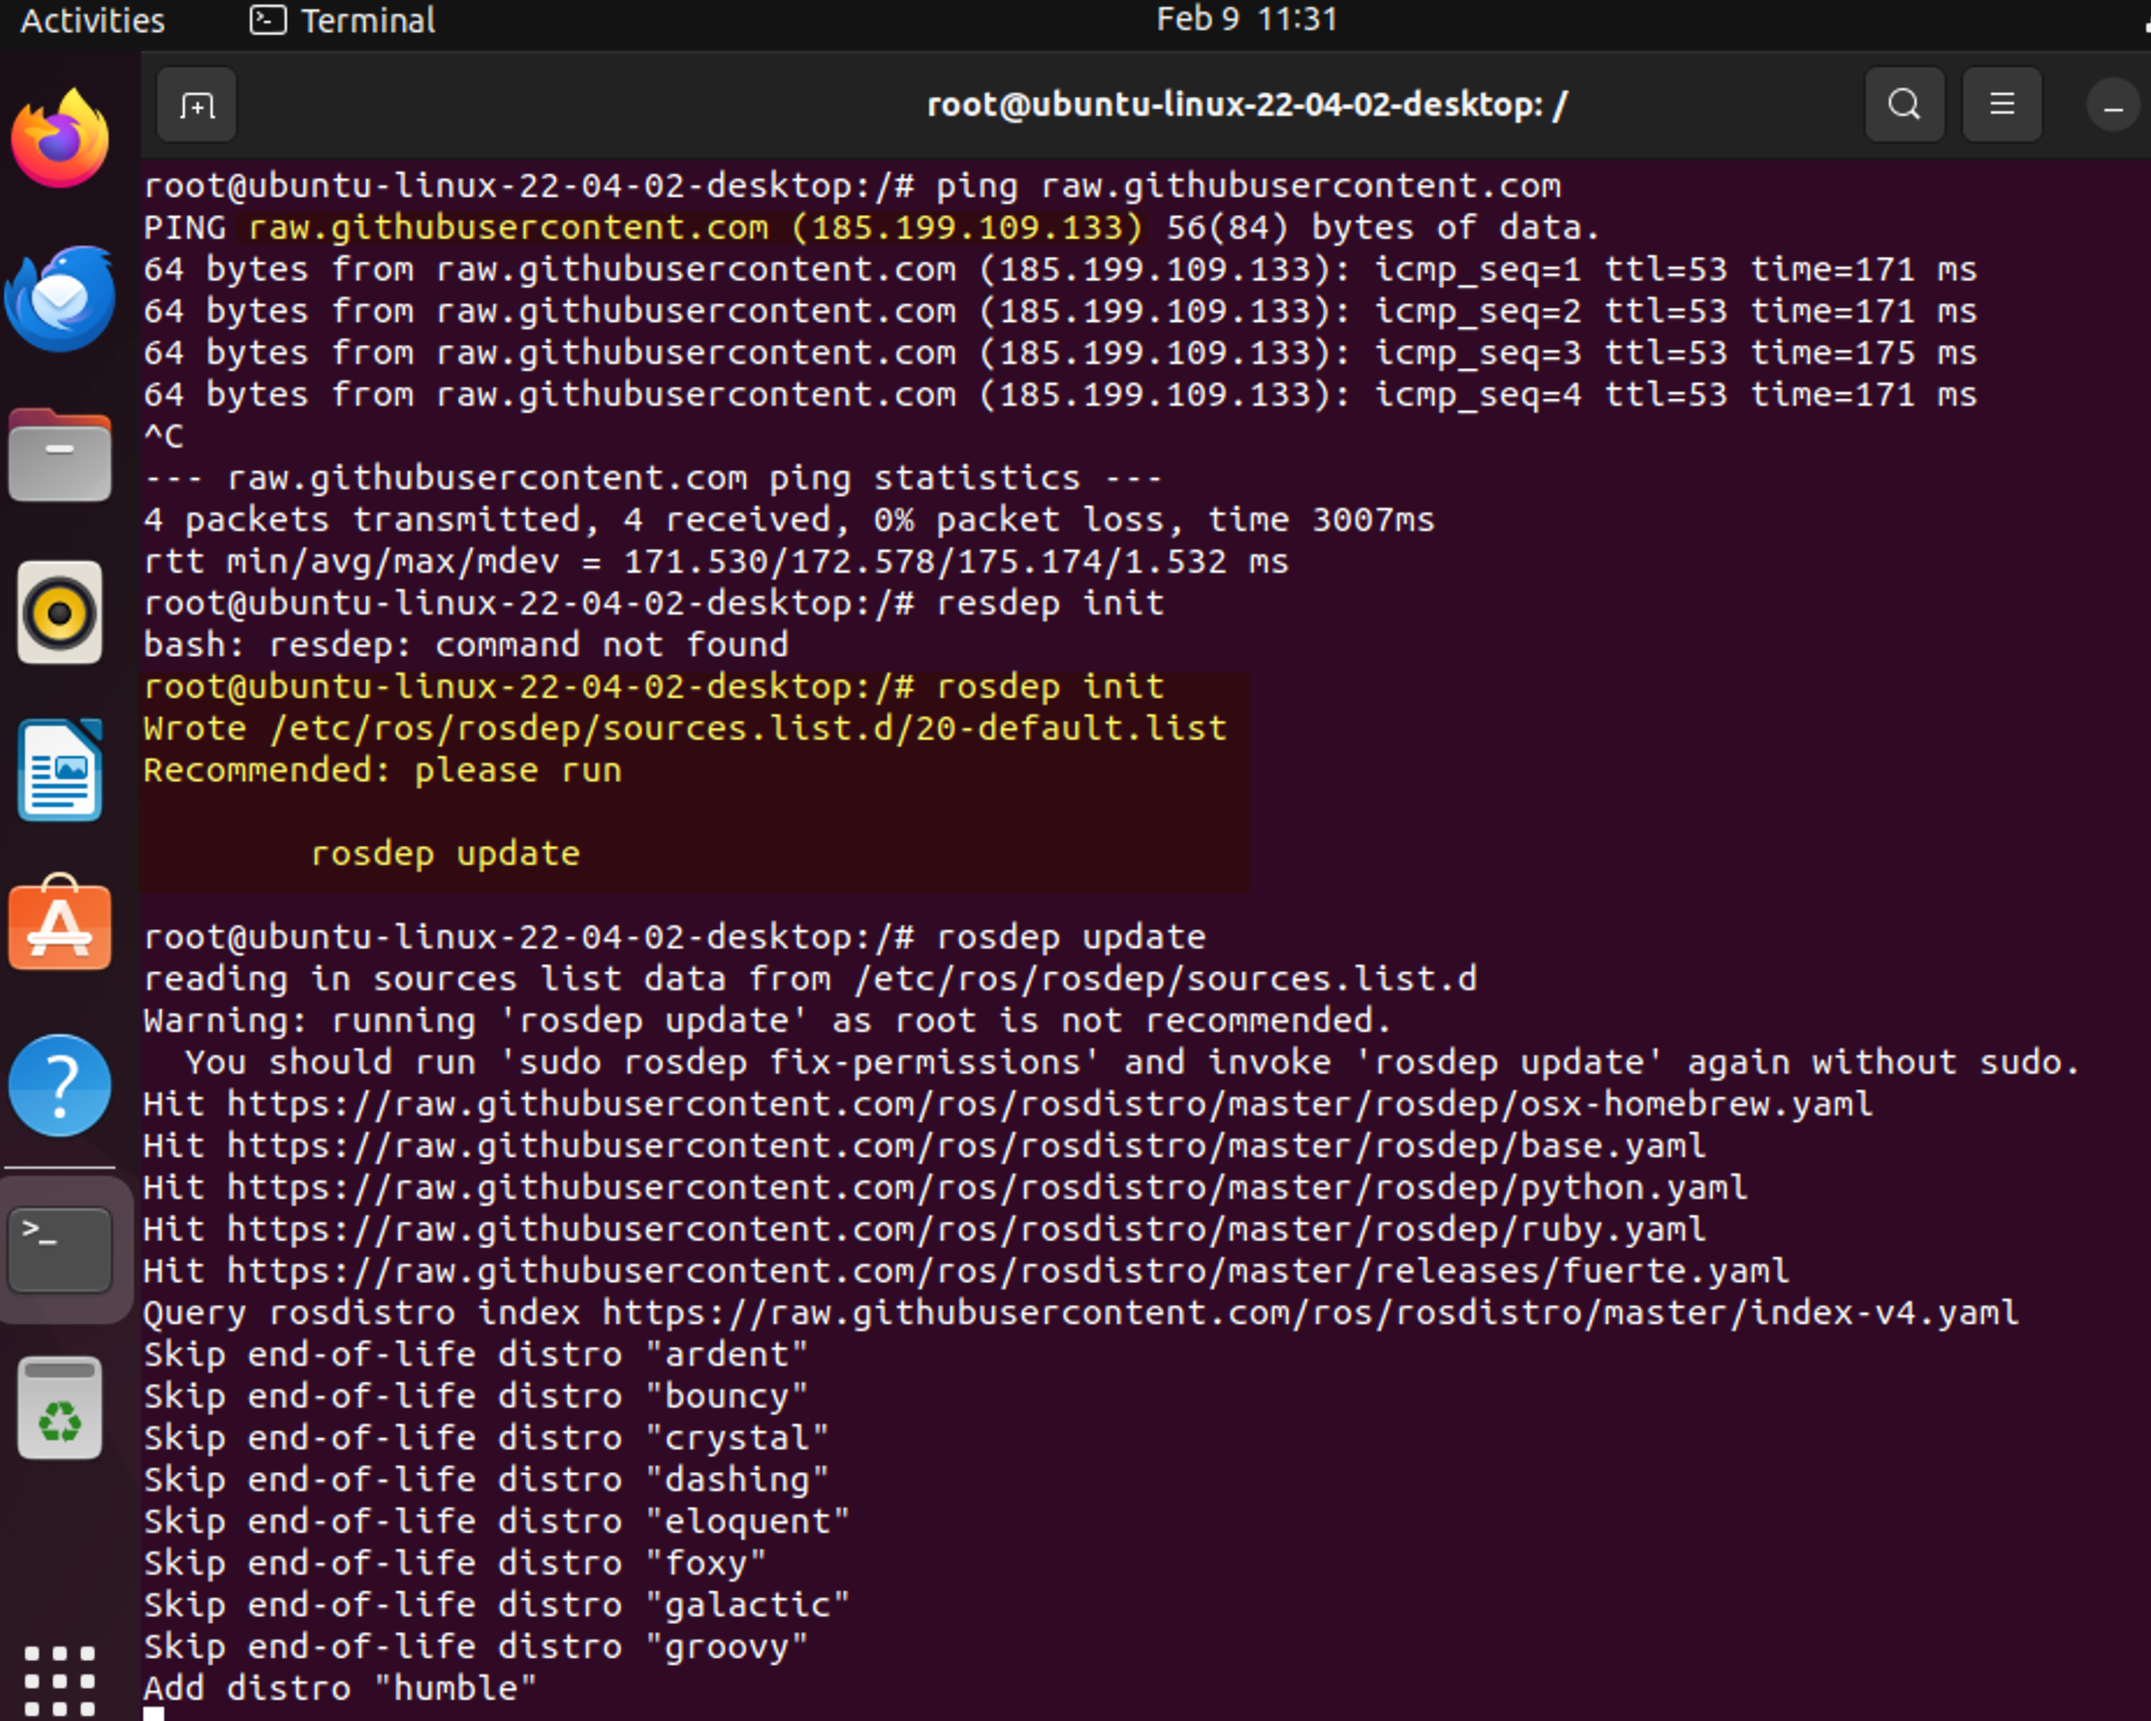Open the terminal search button
The image size is (2151, 1721).
(x=1904, y=105)
